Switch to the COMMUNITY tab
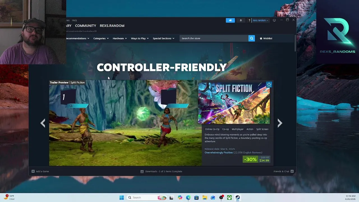359x202 pixels. [x=86, y=26]
